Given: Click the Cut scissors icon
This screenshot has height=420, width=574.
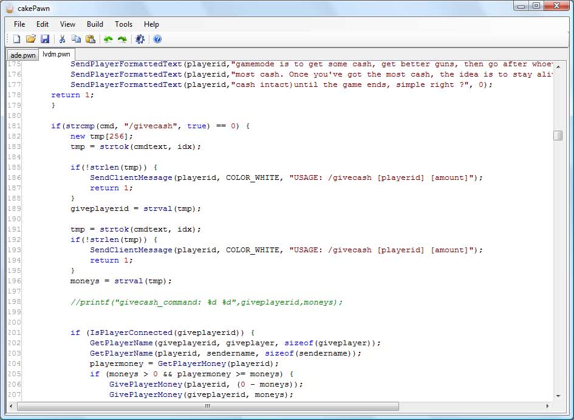Looking at the screenshot, I should pyautogui.click(x=62, y=40).
